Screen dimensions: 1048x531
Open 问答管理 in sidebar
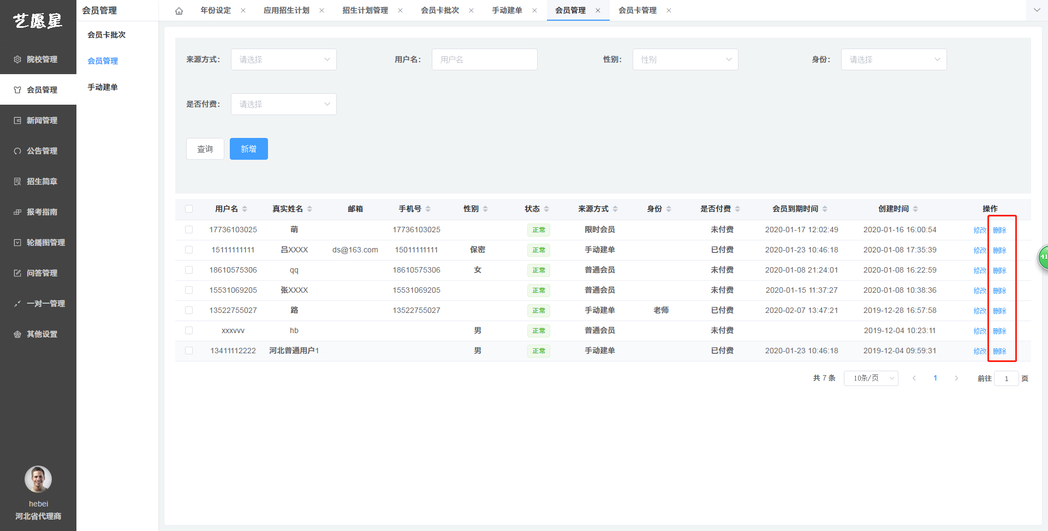[x=38, y=273]
